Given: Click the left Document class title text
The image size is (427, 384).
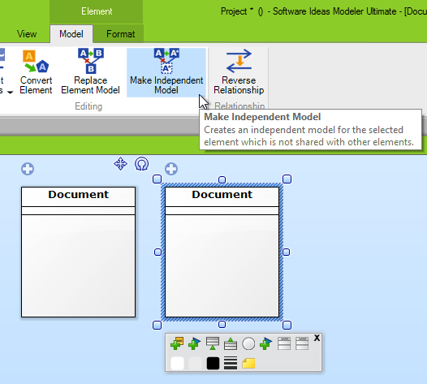Looking at the screenshot, I should [x=79, y=195].
